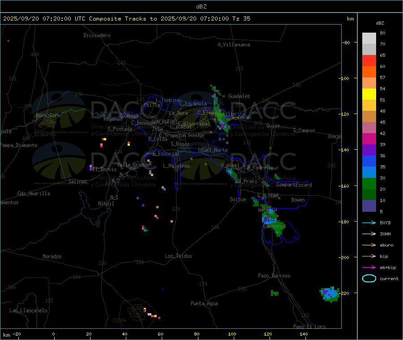Click the 'Divisadero' map label
Screen dimensions: 403x340
coord(97,35)
